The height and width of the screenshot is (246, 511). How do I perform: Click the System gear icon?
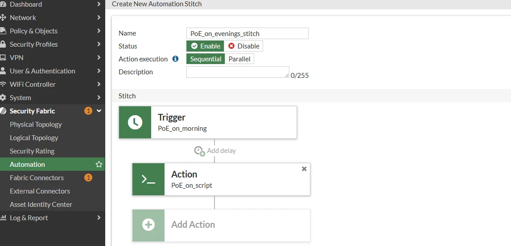(3, 97)
